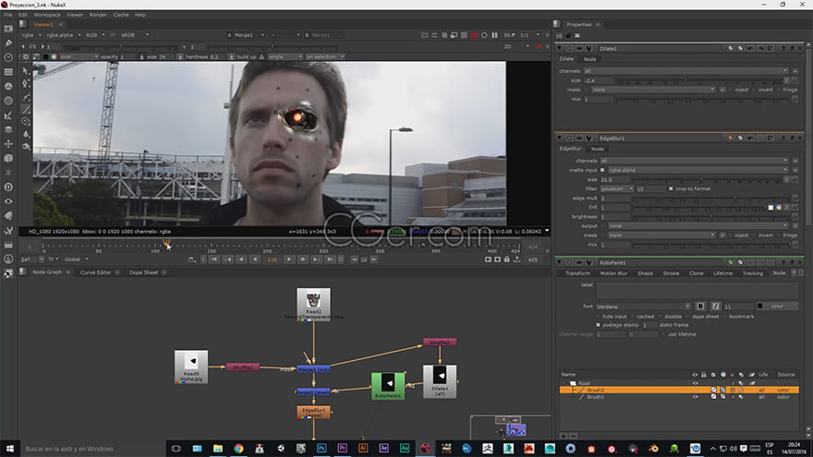
Task: Switch to the Curve Editor tab
Action: click(95, 272)
